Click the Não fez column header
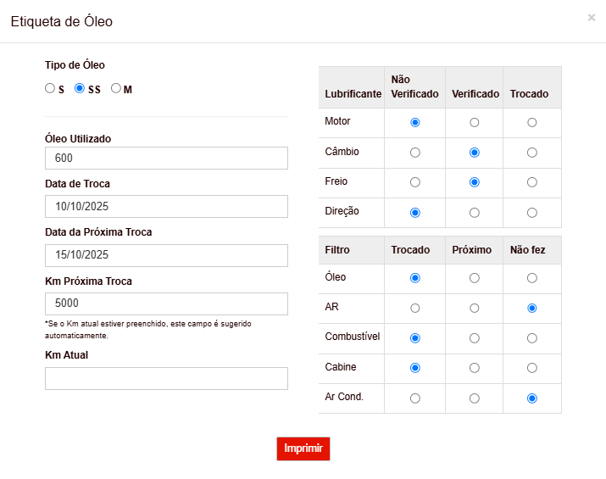This screenshot has width=606, height=479. pos(527,250)
